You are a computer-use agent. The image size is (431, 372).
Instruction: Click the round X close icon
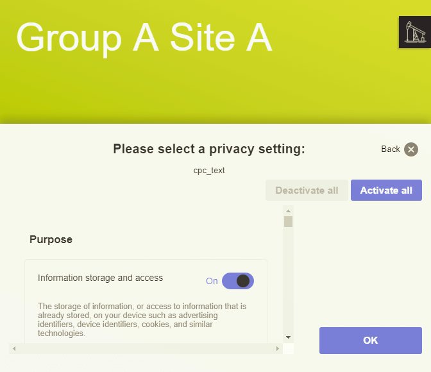click(411, 149)
